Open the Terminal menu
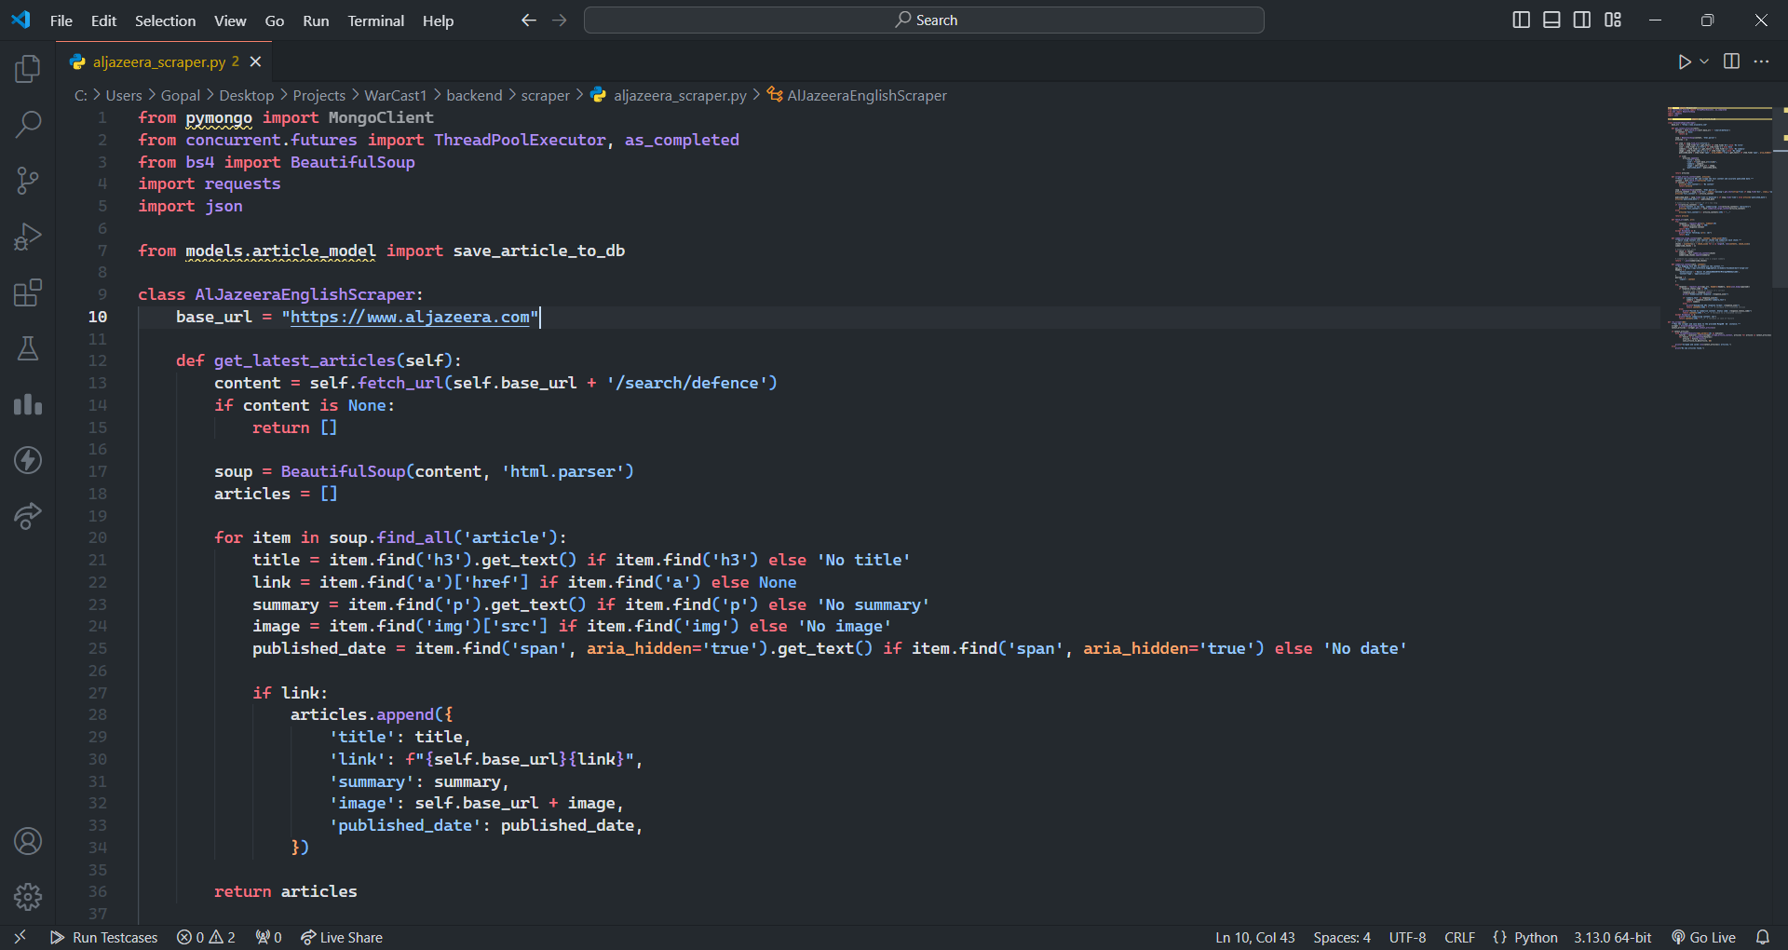Viewport: 1788px width, 950px height. [x=375, y=20]
